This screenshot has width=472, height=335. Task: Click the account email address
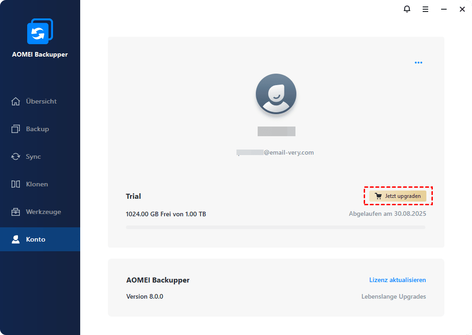coord(275,153)
